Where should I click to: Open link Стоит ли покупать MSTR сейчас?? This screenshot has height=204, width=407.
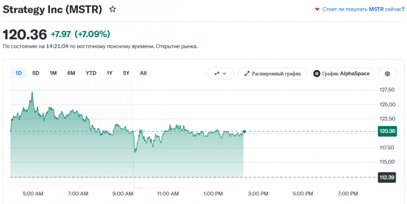coord(363,9)
